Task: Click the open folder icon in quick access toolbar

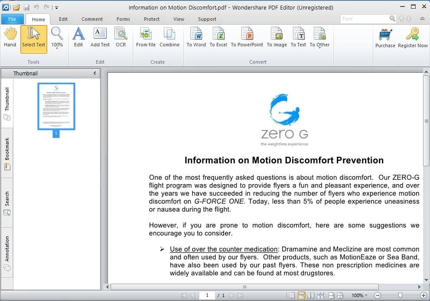Action: [17, 7]
